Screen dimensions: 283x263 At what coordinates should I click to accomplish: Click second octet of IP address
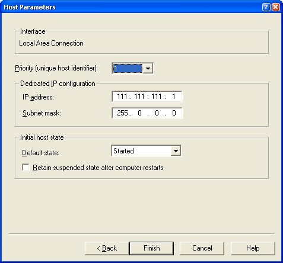(x=139, y=97)
